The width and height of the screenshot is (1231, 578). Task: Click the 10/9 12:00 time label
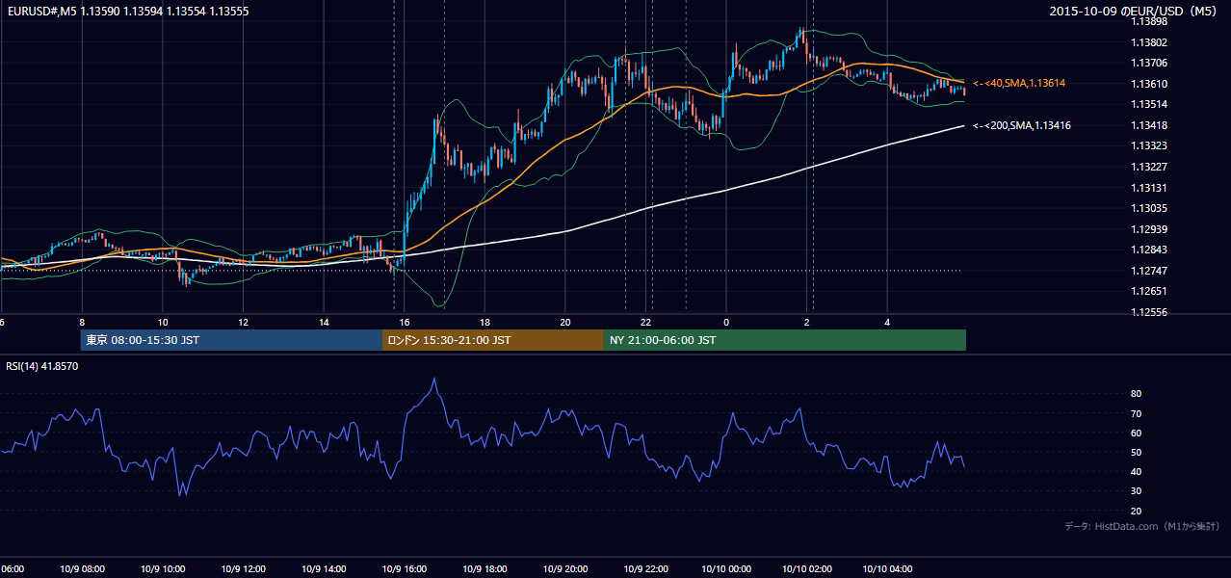tap(244, 569)
